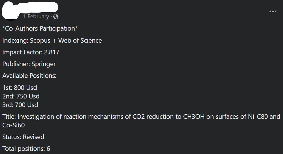Open the post's 1 February timestamp link
The image size is (283, 154).
[x=36, y=17]
